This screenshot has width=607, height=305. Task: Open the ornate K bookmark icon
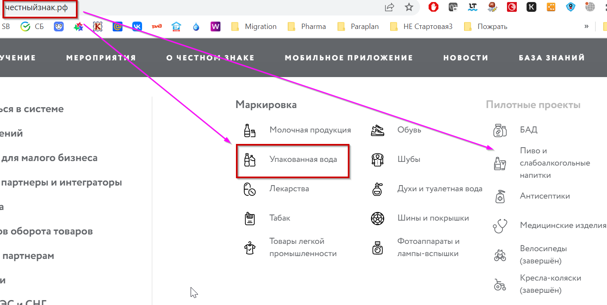click(98, 27)
